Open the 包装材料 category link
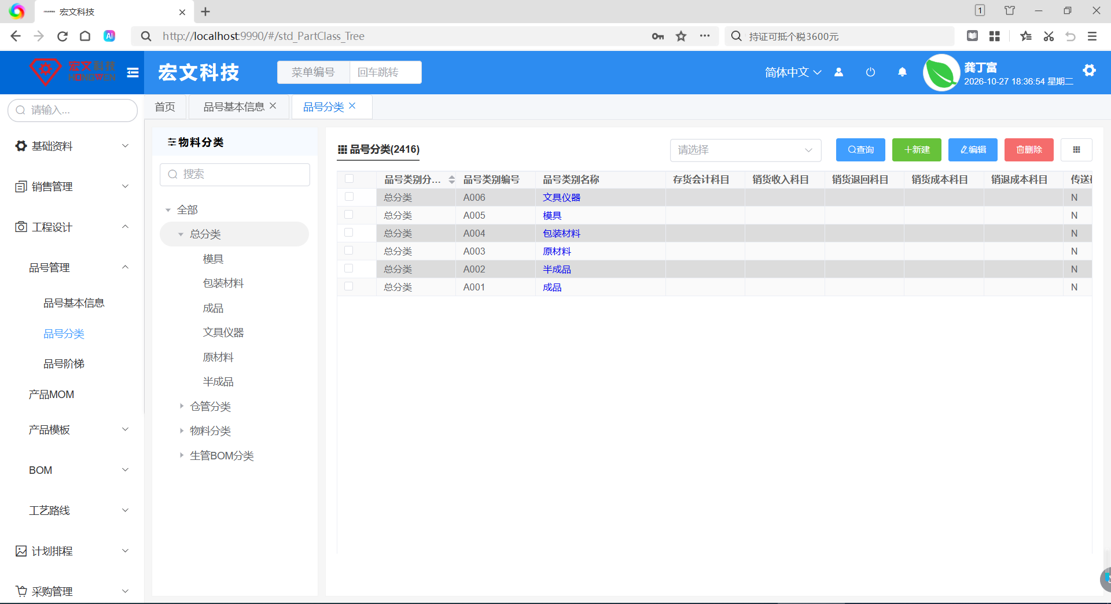This screenshot has height=604, width=1111. tap(561, 233)
